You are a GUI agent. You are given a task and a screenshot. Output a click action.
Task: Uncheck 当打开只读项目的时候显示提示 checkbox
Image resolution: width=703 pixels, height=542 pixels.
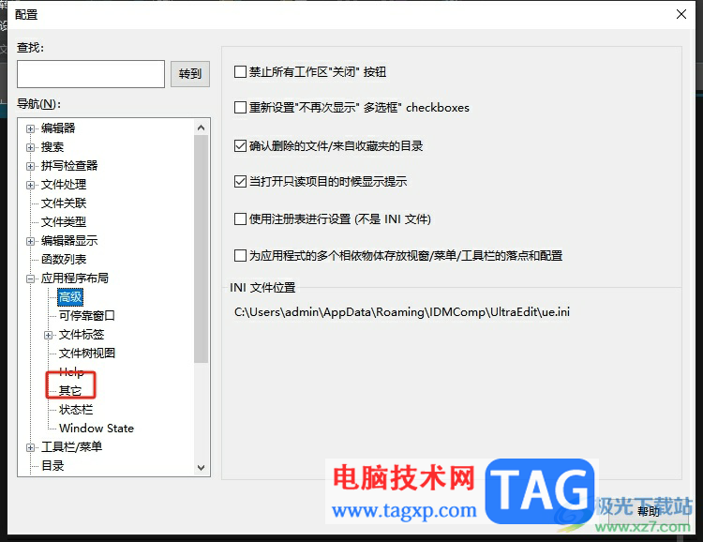240,181
